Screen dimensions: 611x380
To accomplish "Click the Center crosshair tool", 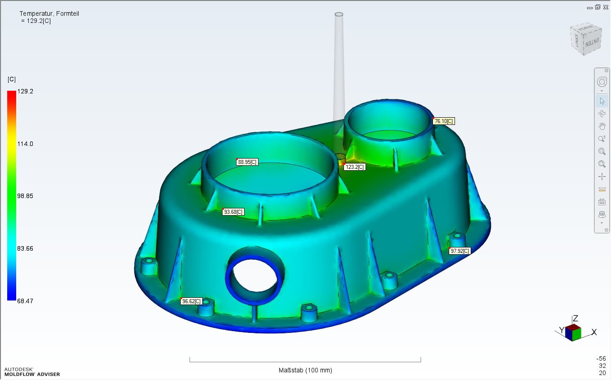I will pos(602,177).
